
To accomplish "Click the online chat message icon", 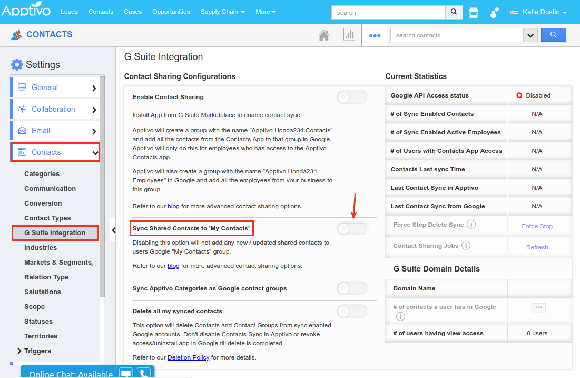I will [x=126, y=373].
